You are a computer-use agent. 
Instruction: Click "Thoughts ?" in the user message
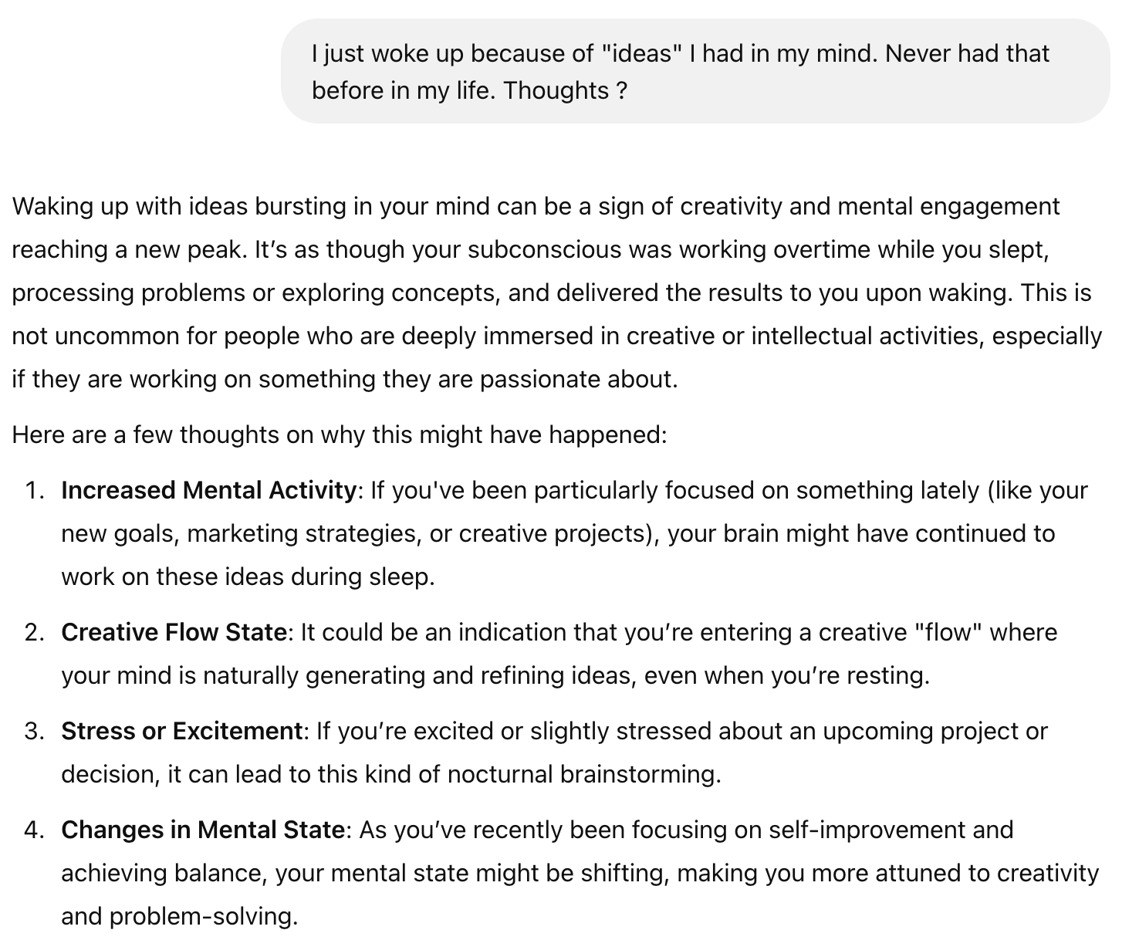point(565,91)
